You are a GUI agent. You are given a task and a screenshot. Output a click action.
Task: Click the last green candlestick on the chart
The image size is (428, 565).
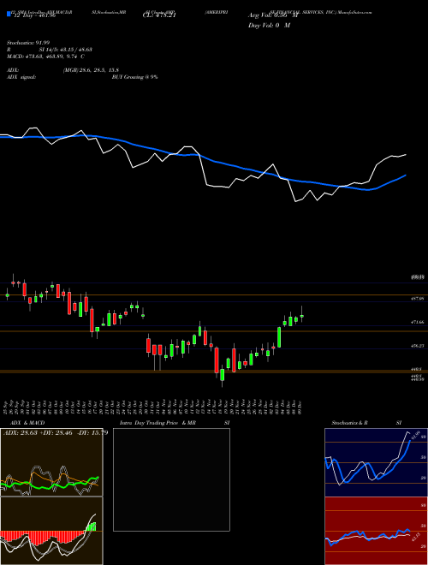click(x=302, y=316)
